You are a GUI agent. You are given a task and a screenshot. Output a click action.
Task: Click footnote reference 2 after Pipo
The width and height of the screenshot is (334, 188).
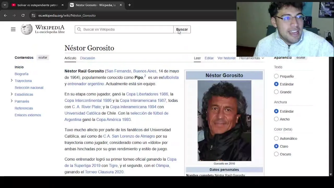tap(145, 76)
